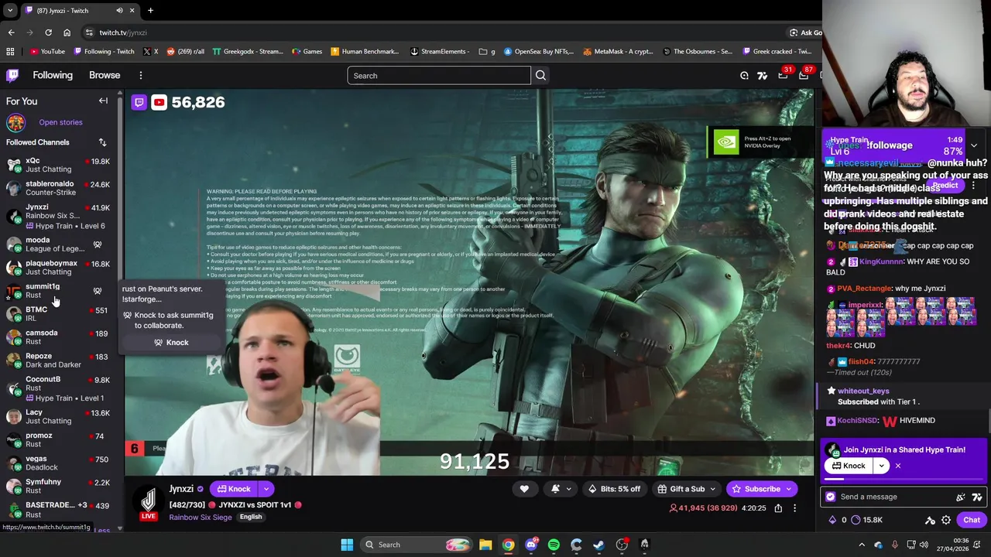Open the Open stories link
Screen dimensions: 991x557
(60, 122)
